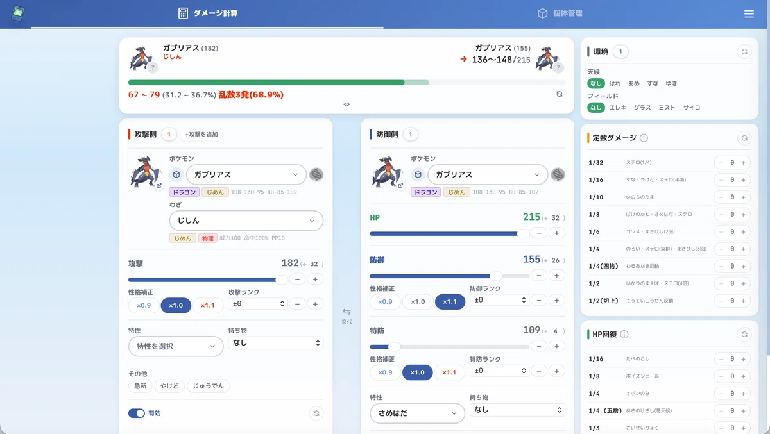Select attacker nature modifier ×1.1
770x434 pixels.
coord(208,305)
